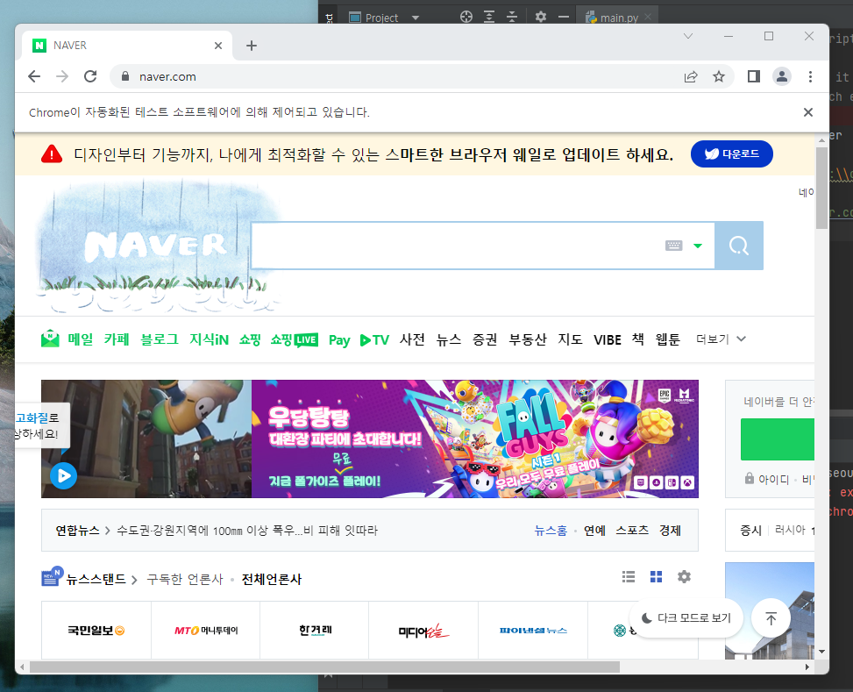Open the Chrome profile avatar

(x=782, y=77)
